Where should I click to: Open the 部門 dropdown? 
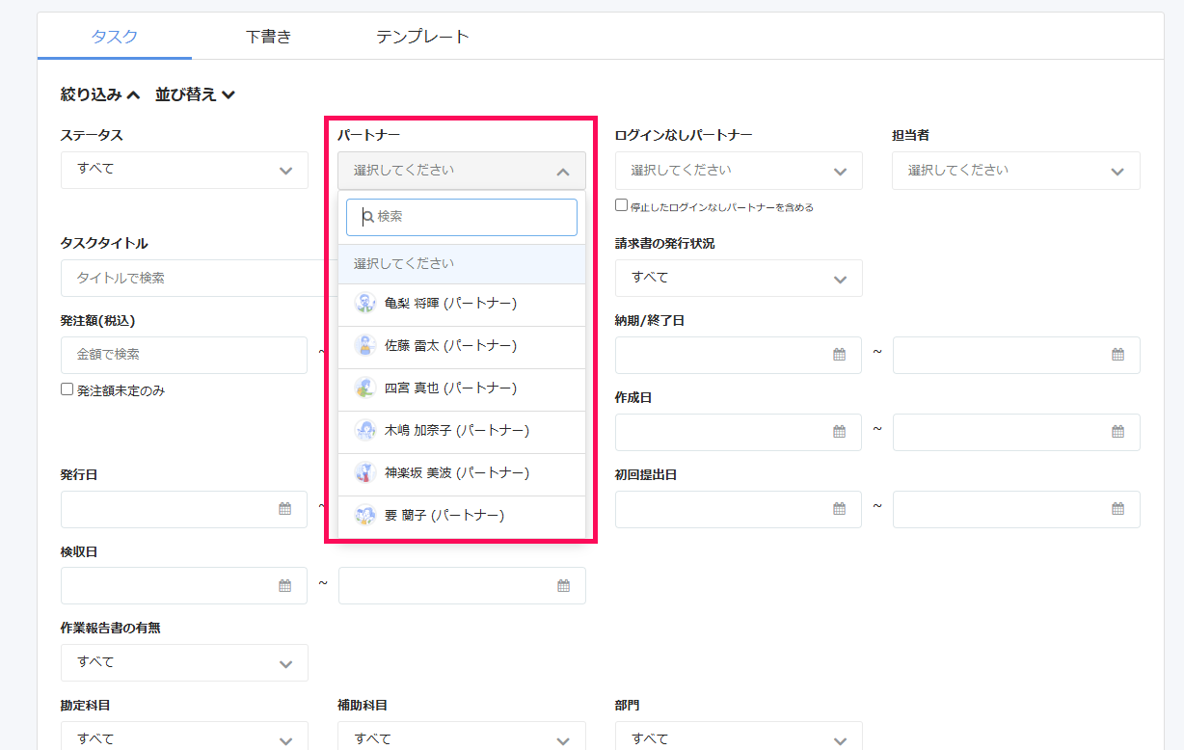coord(739,736)
